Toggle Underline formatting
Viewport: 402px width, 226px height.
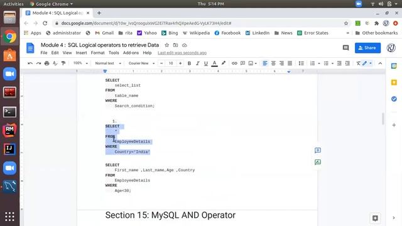[x=206, y=63]
